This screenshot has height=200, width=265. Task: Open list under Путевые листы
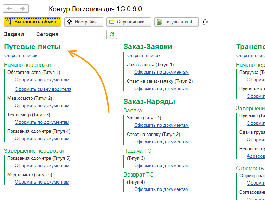pos(21,56)
